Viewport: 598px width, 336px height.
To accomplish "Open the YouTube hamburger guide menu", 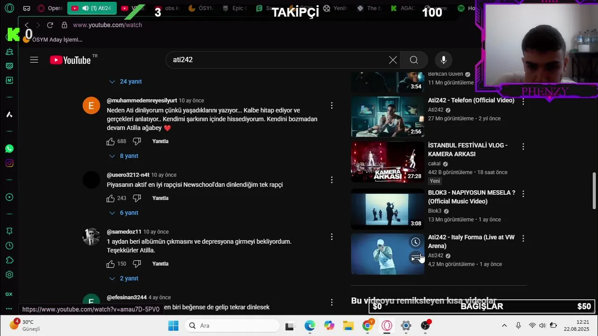I will coord(34,60).
